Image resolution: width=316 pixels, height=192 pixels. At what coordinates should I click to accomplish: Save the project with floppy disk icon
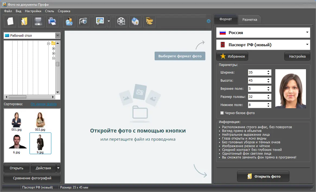(x=38, y=21)
